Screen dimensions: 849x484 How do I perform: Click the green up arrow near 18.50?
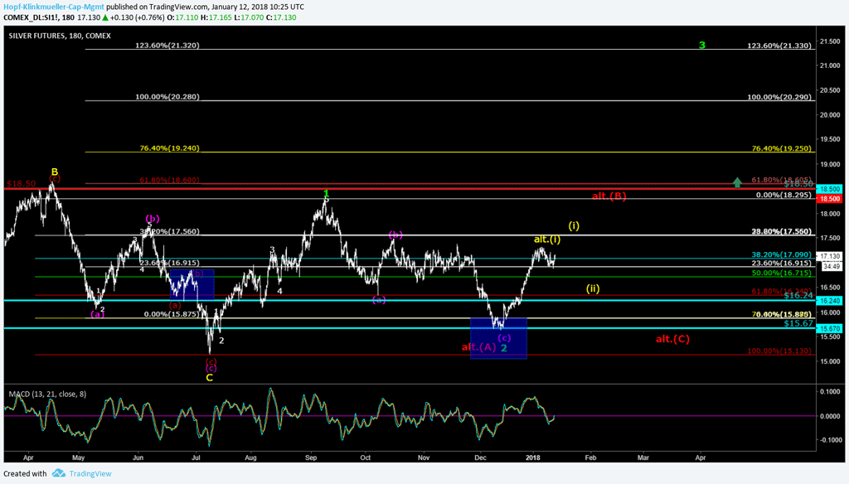click(x=737, y=181)
